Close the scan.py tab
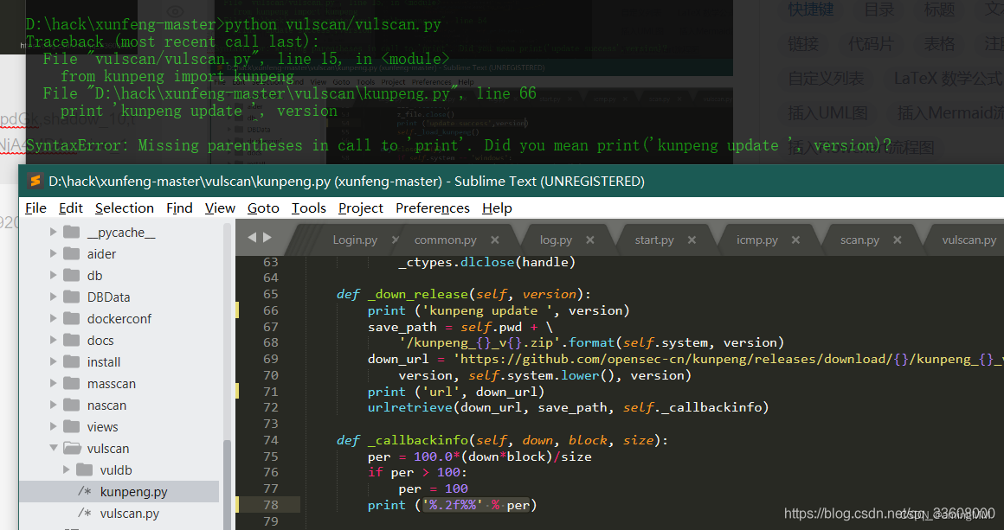 pyautogui.click(x=897, y=239)
